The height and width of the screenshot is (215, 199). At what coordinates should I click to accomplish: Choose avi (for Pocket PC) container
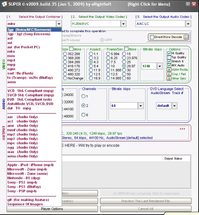tap(34, 47)
